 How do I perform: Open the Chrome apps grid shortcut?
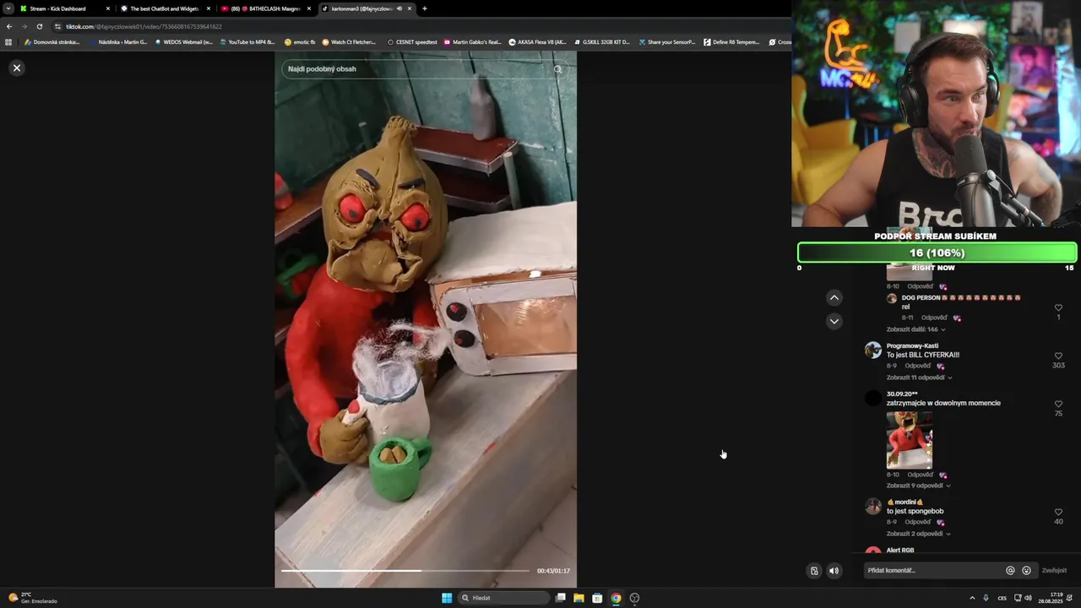(8, 41)
